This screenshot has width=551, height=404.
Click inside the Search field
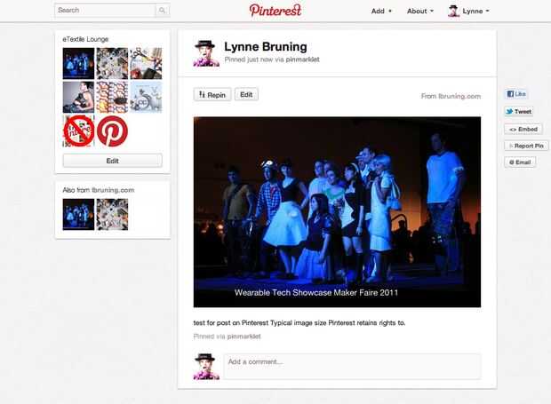(105, 10)
